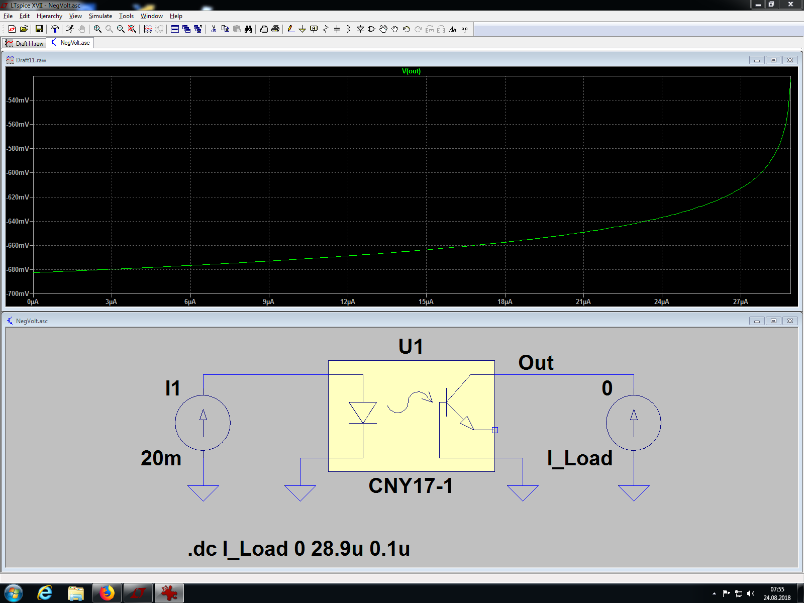Select the Place Diode tool
Screen dimensions: 804x603
pyautogui.click(x=360, y=29)
